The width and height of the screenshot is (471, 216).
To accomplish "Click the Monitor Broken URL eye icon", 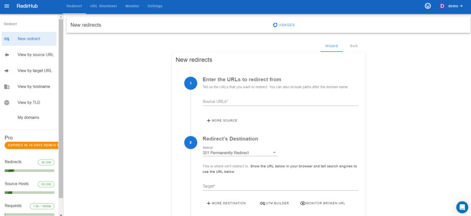I will pos(303,204).
